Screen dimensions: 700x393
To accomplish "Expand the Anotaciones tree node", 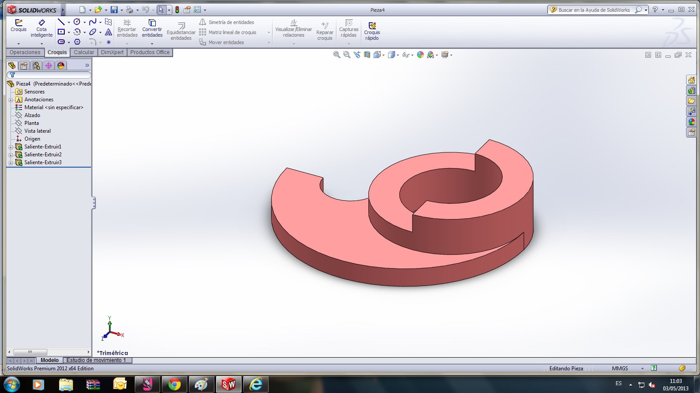I will pos(10,100).
